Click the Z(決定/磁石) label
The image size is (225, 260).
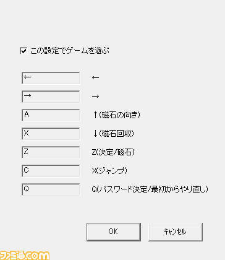tap(113, 152)
